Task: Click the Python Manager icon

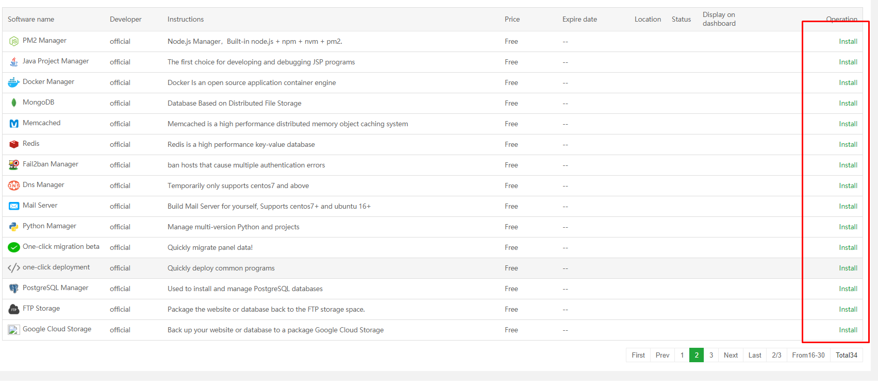Action: [x=14, y=227]
